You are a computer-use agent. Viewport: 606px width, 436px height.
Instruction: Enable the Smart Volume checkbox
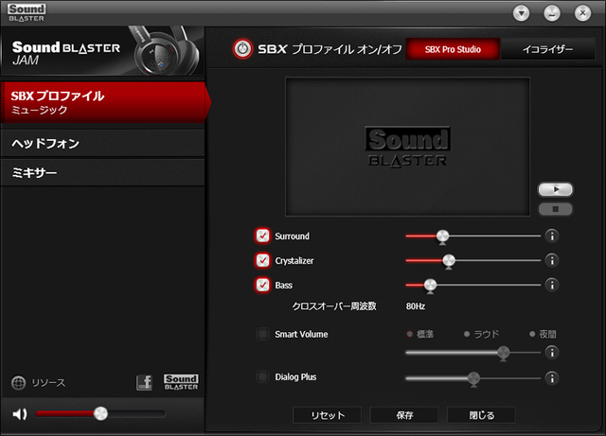click(262, 334)
